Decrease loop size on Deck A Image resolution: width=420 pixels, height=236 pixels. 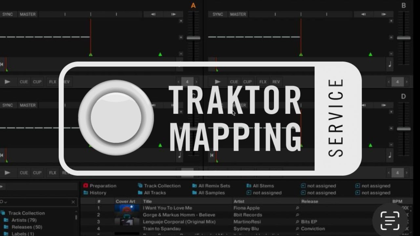[178, 82]
